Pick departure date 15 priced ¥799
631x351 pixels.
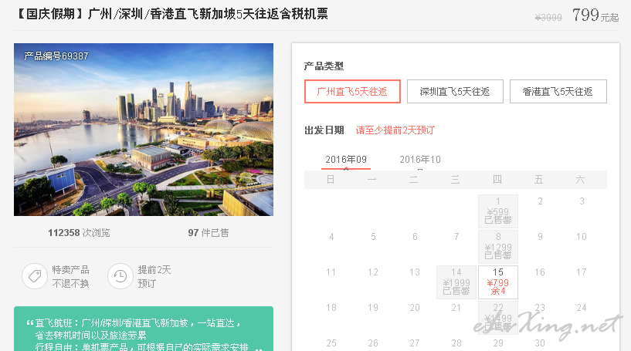pos(498,282)
